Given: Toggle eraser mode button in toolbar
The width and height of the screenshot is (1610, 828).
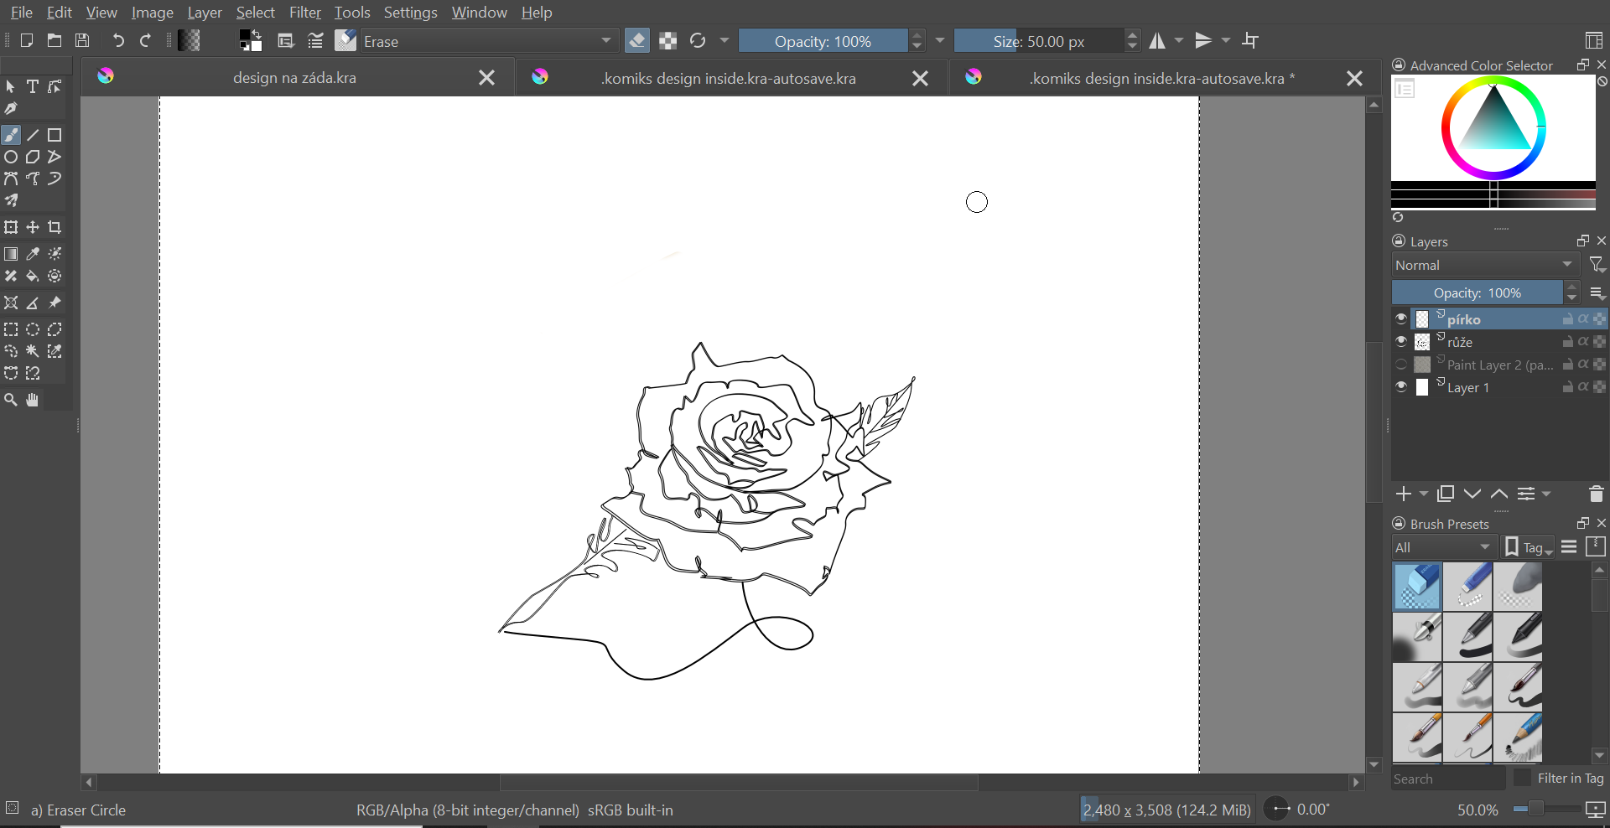Looking at the screenshot, I should [x=637, y=41].
